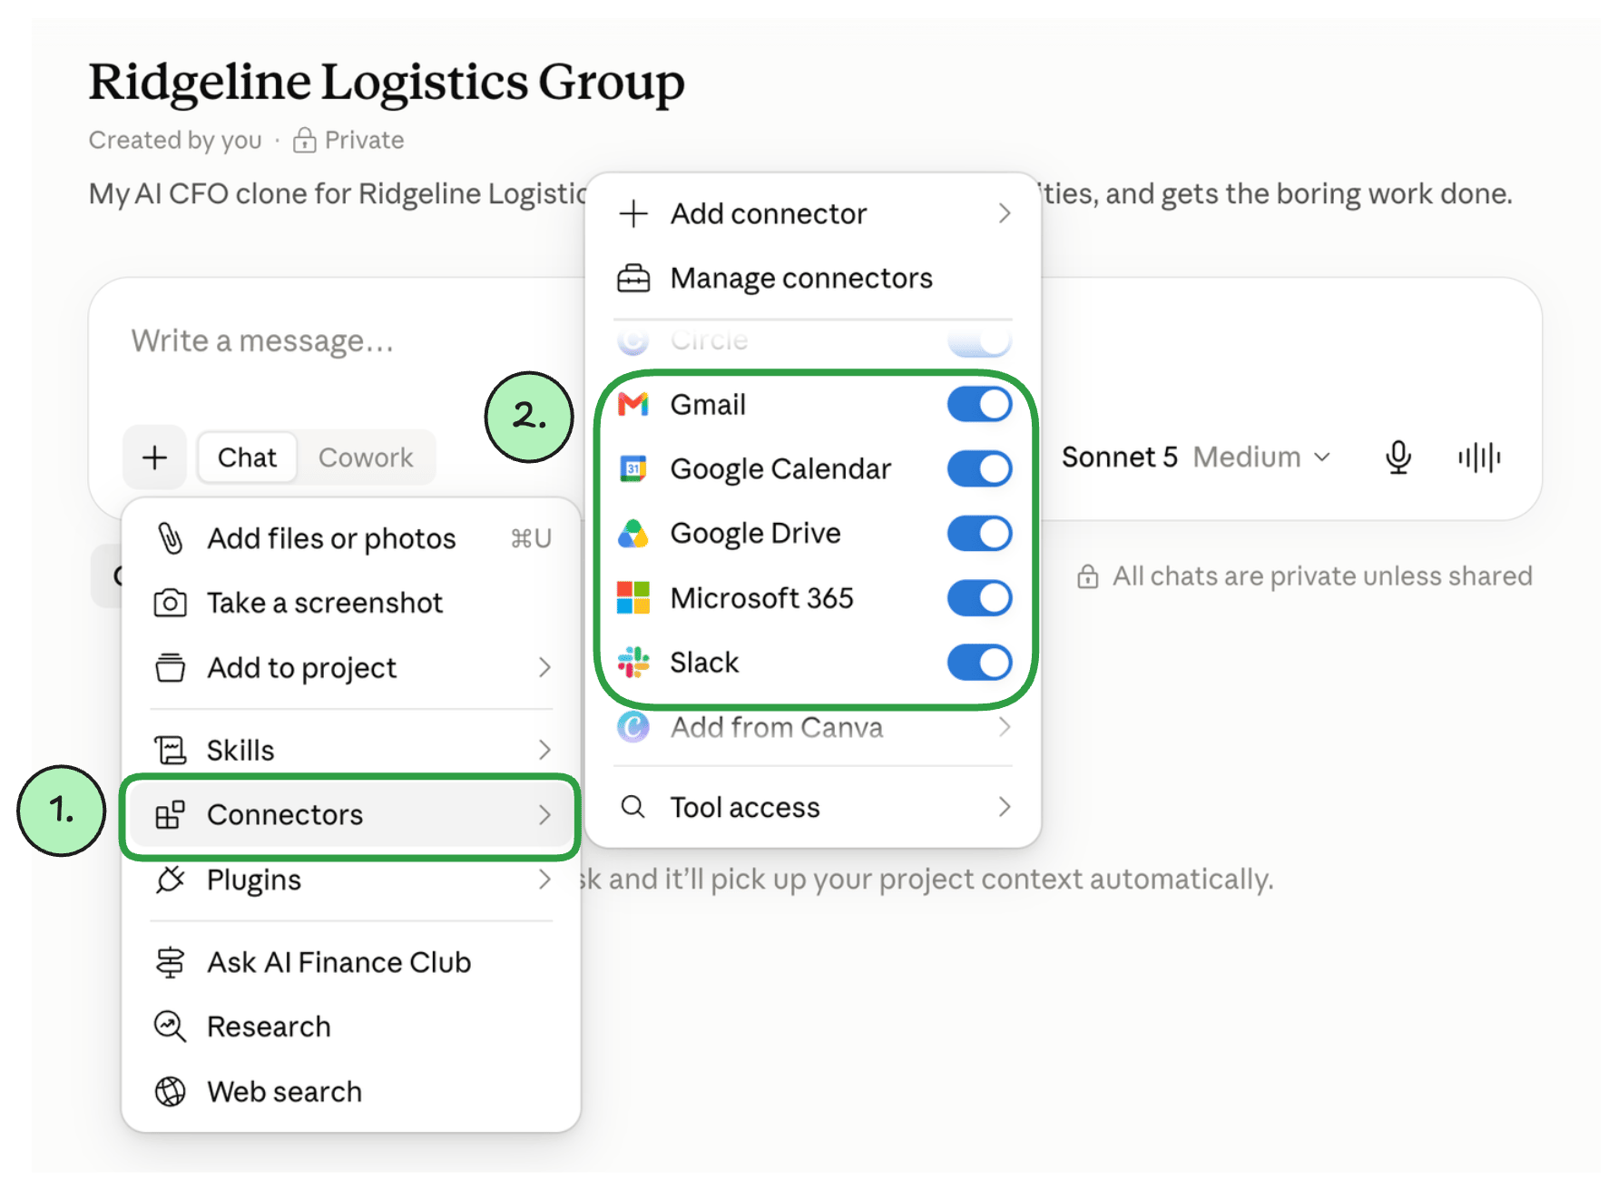Disable the Google Calendar connector
The image size is (1618, 1190).
(x=979, y=469)
